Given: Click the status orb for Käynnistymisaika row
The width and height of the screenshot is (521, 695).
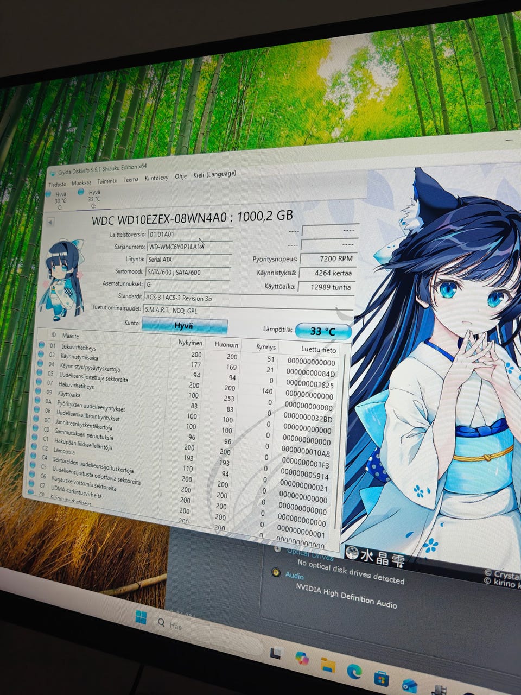Looking at the screenshot, I should 41,354.
